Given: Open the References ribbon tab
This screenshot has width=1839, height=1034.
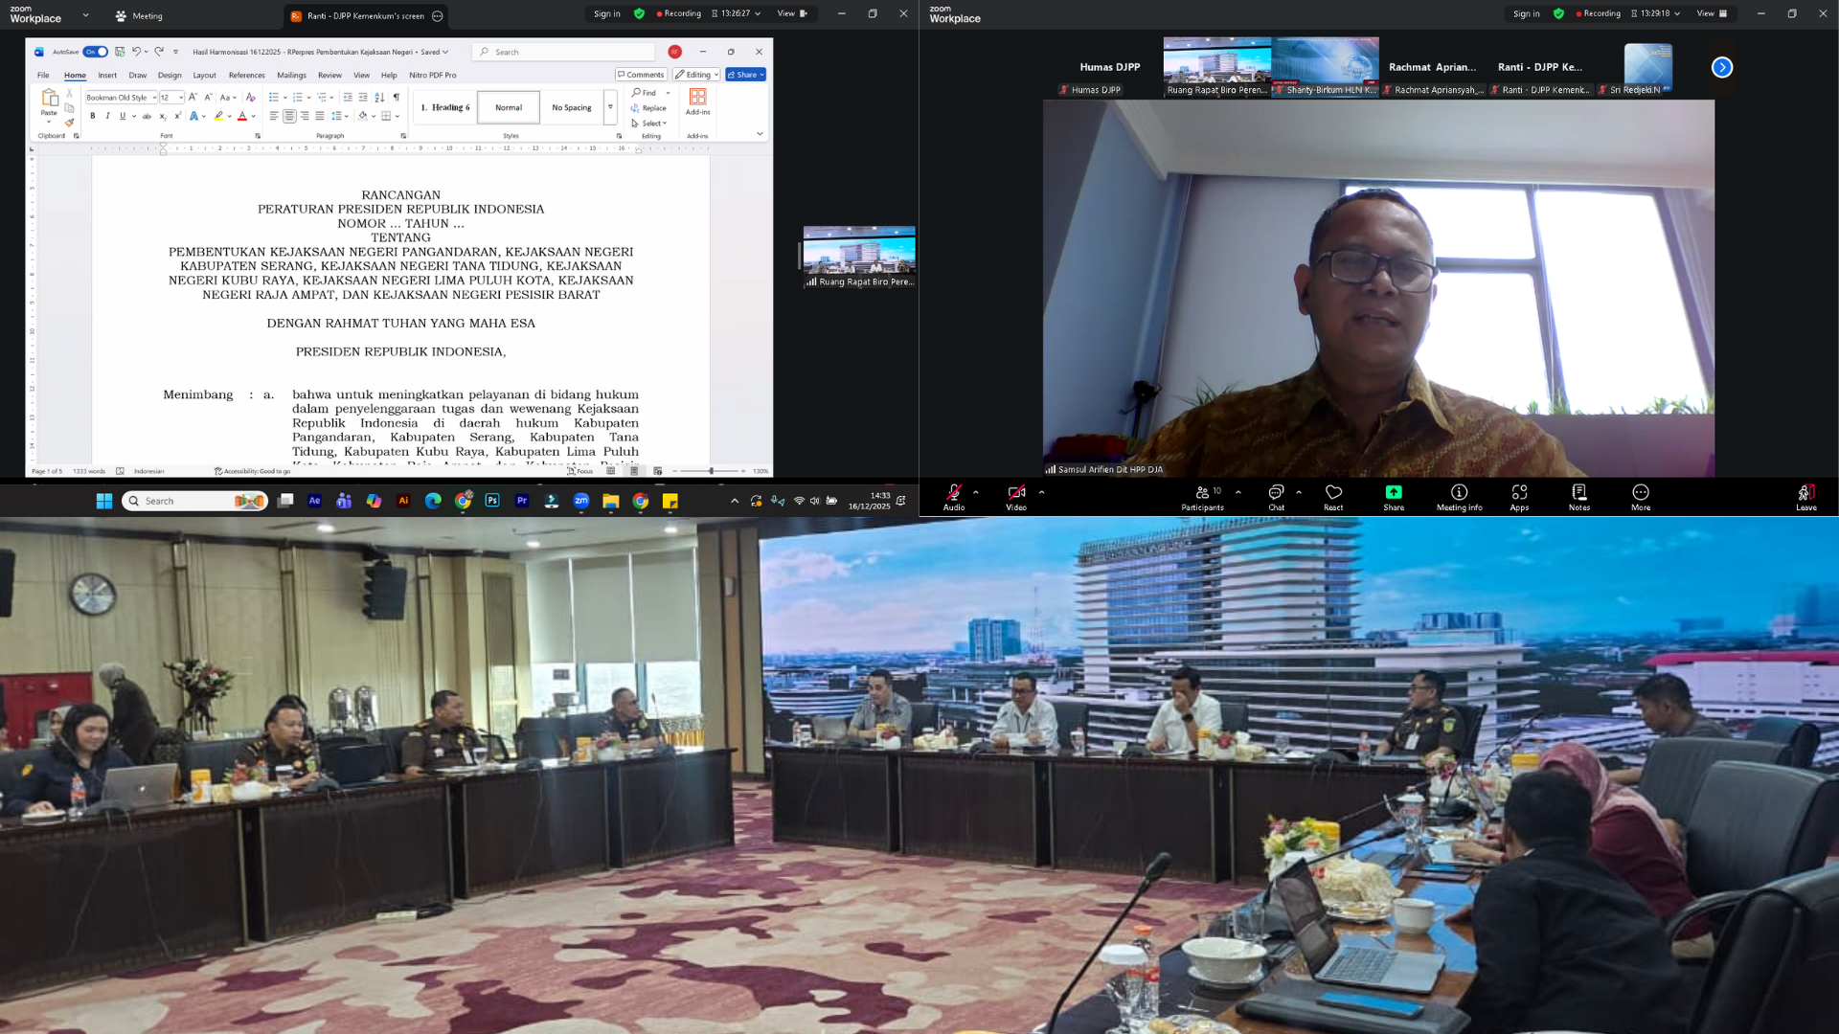Looking at the screenshot, I should [246, 75].
